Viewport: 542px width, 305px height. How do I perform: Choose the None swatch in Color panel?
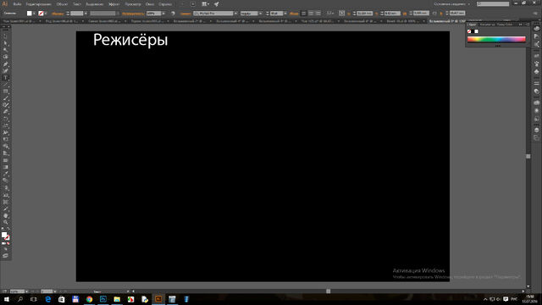pos(469,31)
